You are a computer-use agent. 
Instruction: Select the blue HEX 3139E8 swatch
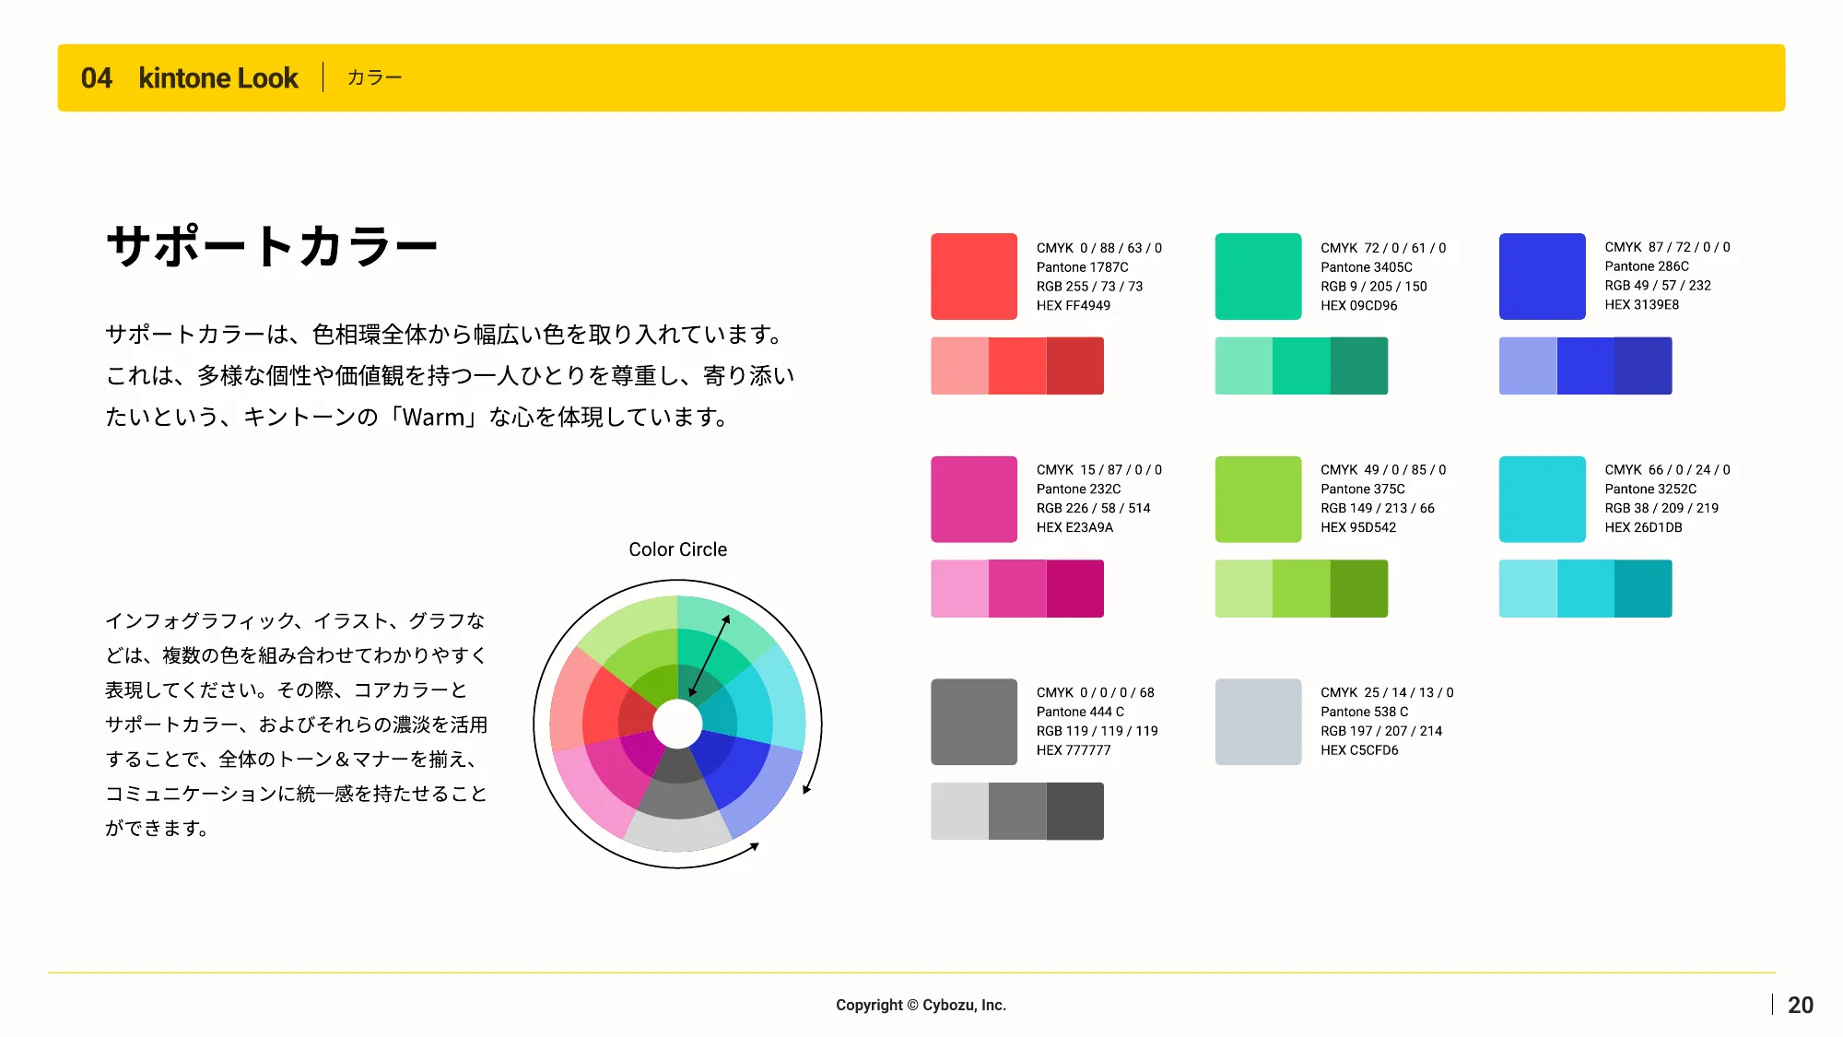(1542, 276)
